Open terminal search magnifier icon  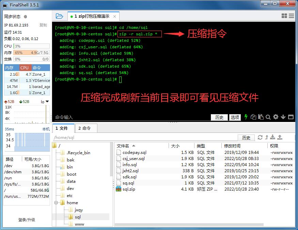click(268, 117)
